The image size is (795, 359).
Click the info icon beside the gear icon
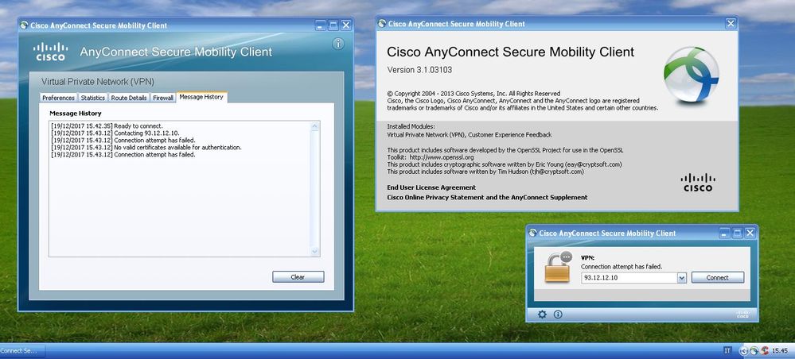coord(558,315)
